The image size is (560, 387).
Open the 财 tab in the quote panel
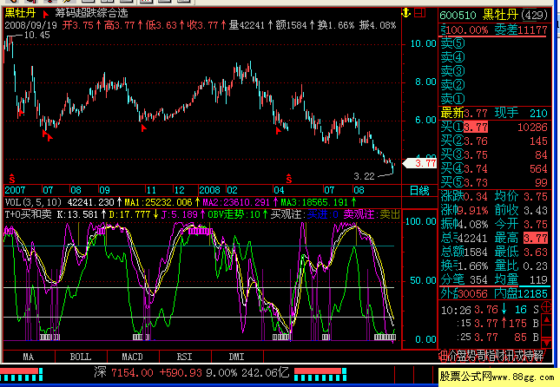[500, 356]
